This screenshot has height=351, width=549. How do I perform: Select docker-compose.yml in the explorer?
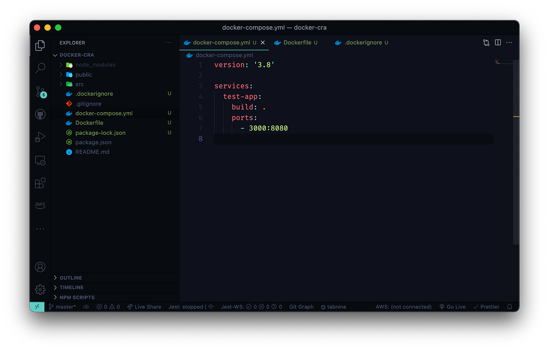104,113
